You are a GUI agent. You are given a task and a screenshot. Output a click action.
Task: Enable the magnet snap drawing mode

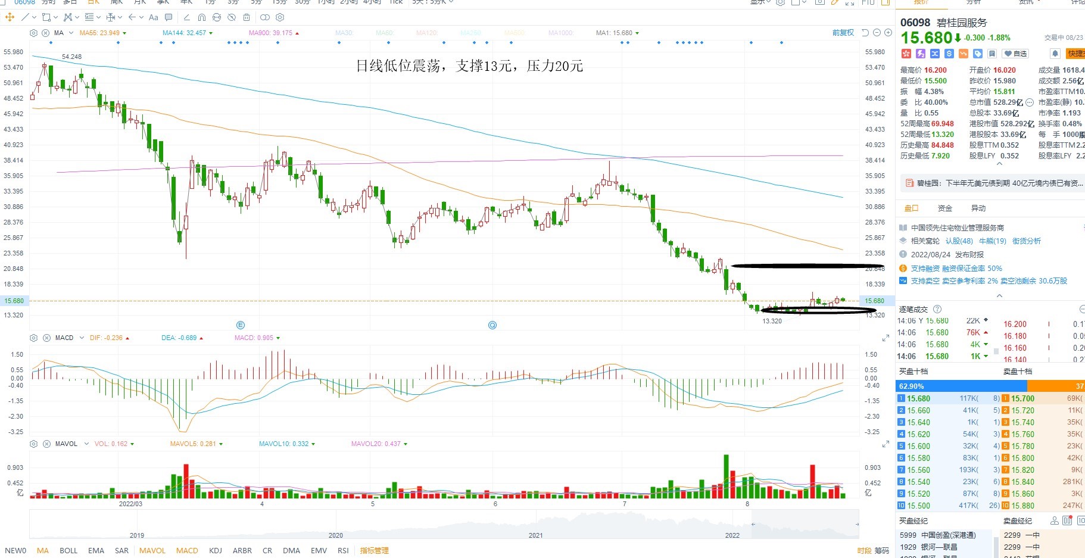click(x=202, y=17)
